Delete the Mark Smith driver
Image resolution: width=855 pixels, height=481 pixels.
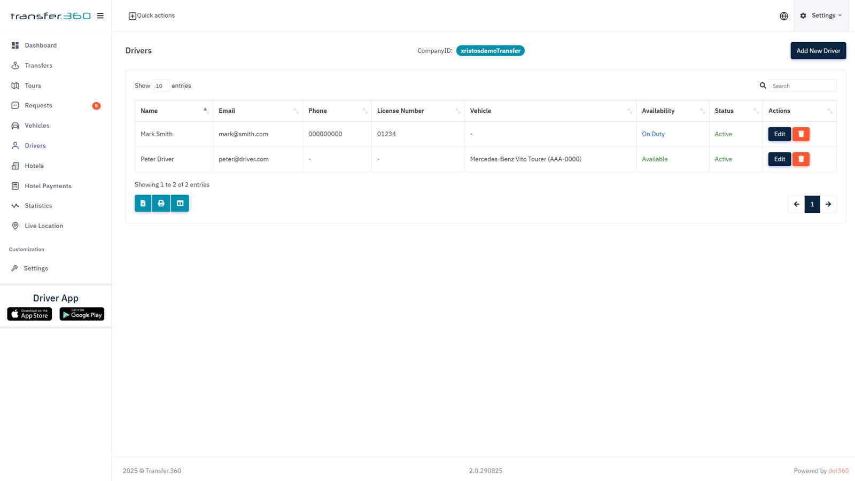800,134
